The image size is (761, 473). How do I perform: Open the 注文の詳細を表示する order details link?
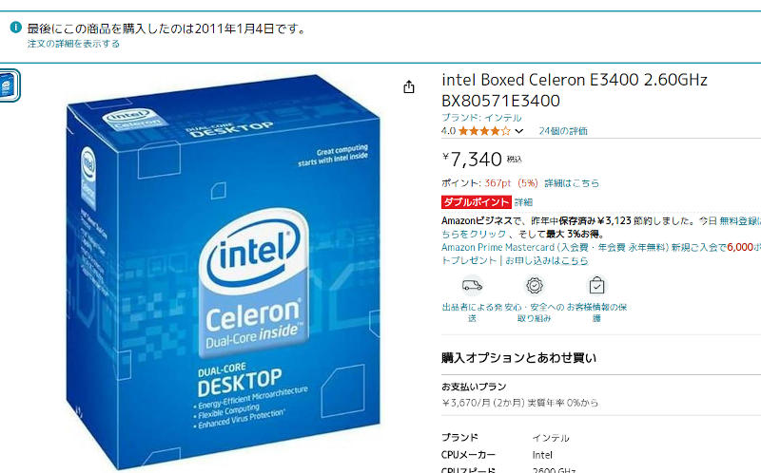(73, 44)
